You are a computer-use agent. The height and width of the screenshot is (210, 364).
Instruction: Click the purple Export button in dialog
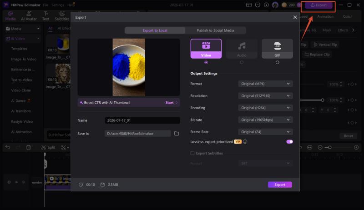click(280, 185)
